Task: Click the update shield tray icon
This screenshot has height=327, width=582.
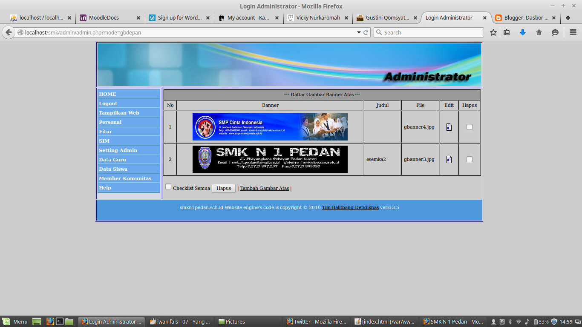Action: click(x=554, y=322)
